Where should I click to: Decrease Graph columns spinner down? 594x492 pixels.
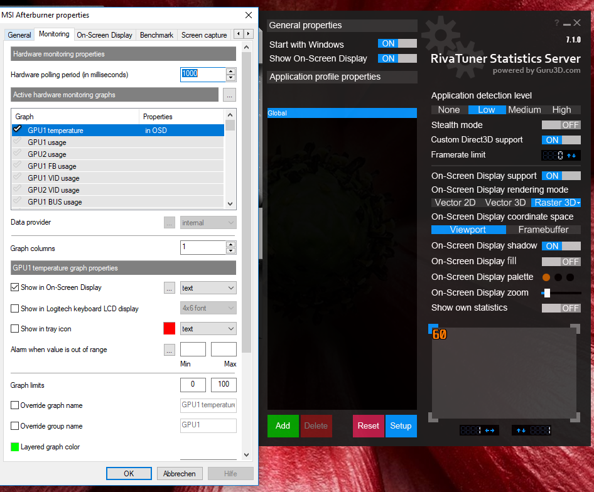coord(230,251)
